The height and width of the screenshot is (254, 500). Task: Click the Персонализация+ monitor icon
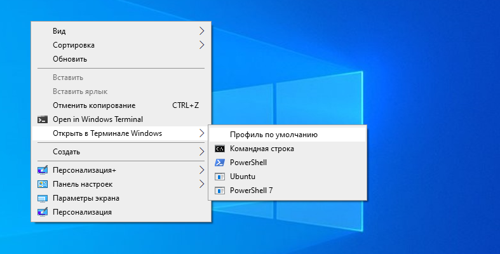(43, 170)
